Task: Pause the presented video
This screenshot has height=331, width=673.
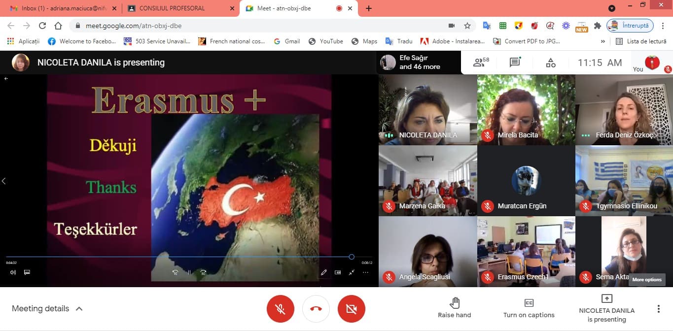Action: (189, 272)
